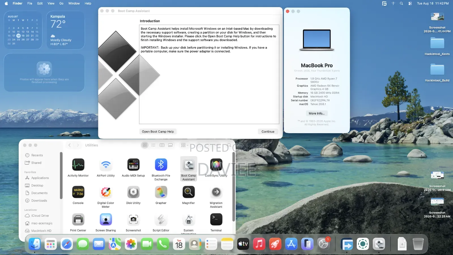The width and height of the screenshot is (453, 255).
Task: Switch Finder to gallery view
Action: pyautogui.click(x=170, y=145)
